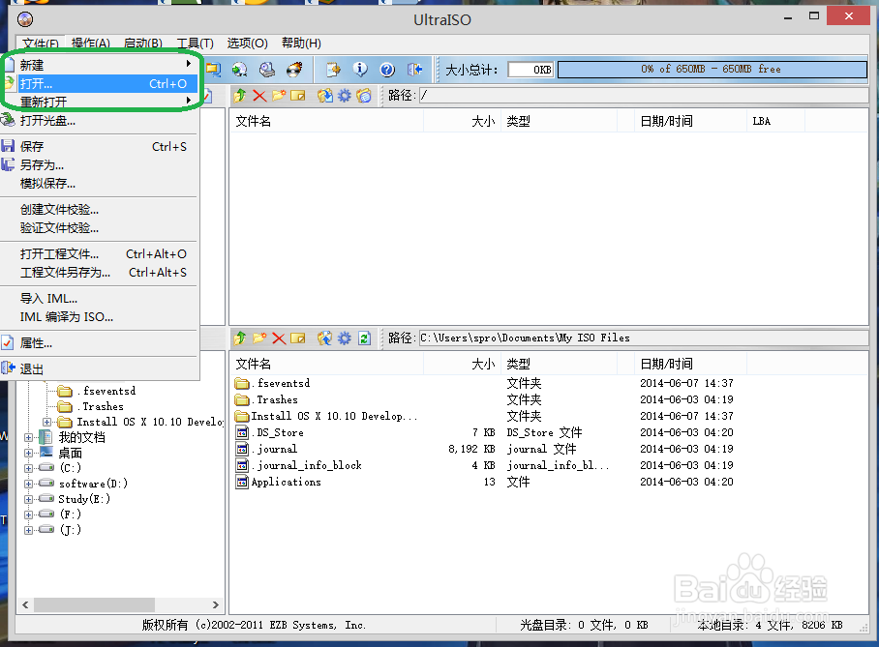Choose 打开工程文件... menu item
This screenshot has width=879, height=647.
point(100,254)
